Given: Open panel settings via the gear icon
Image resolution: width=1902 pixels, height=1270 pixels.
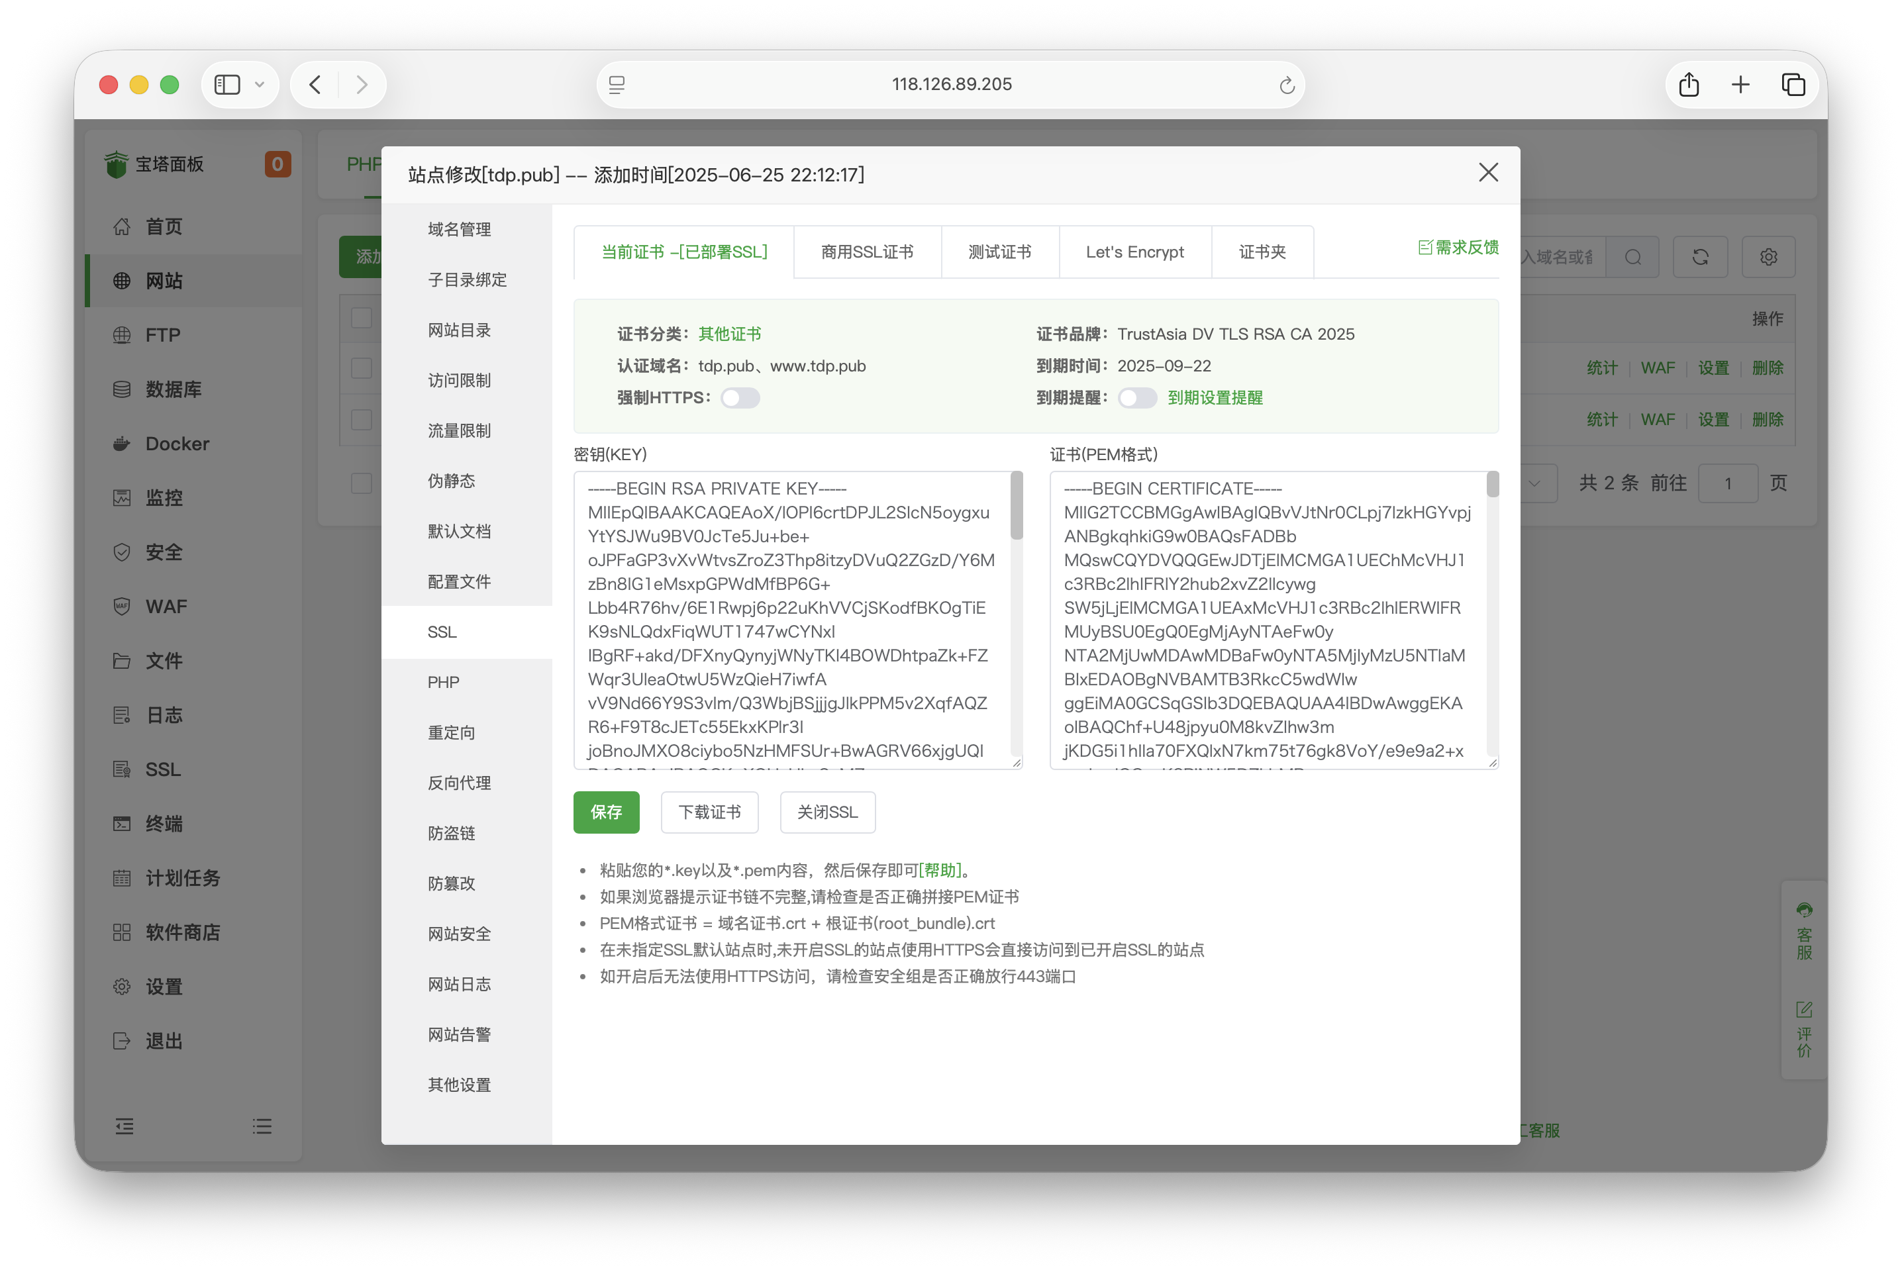Looking at the screenshot, I should 1768,257.
